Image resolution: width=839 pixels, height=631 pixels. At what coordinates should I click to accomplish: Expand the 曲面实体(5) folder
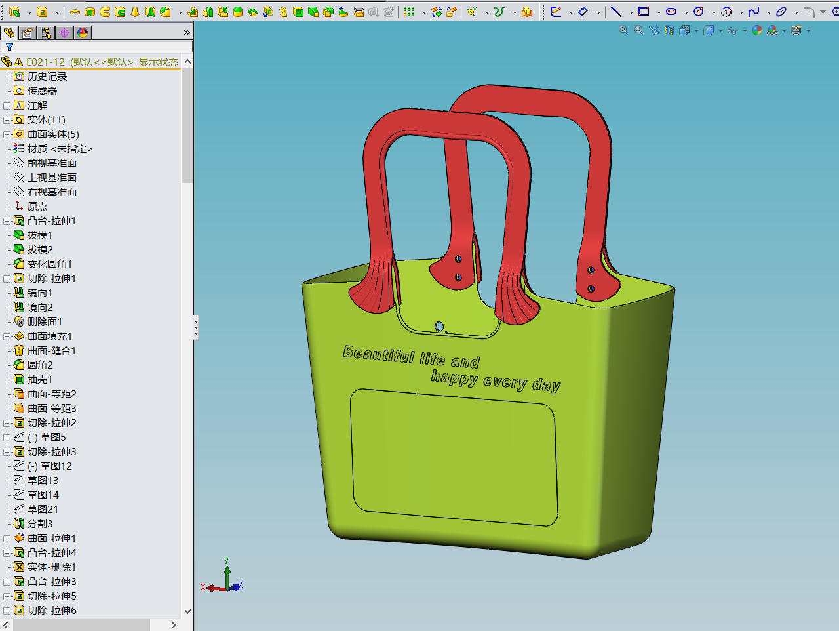pyautogui.click(x=7, y=134)
